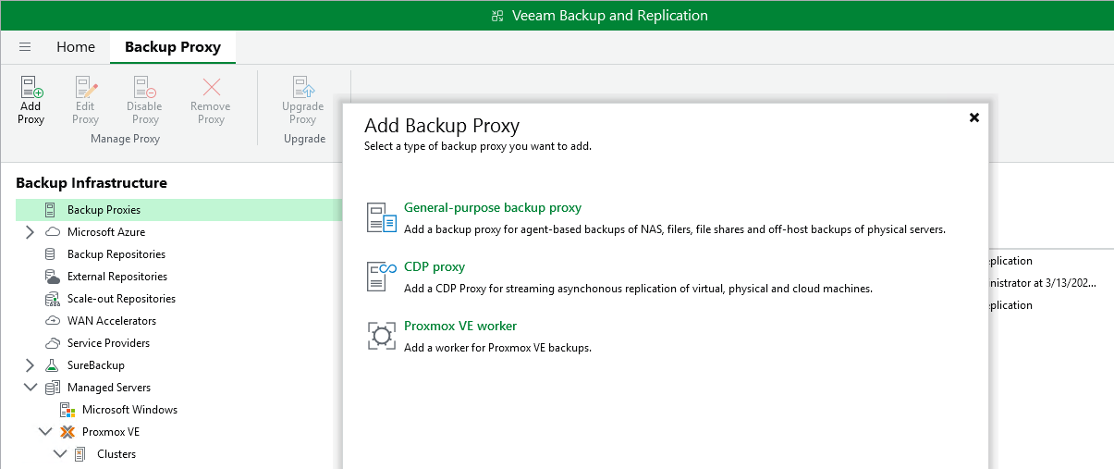Click the SureBackup flask icon
The width and height of the screenshot is (1114, 469).
pos(52,365)
